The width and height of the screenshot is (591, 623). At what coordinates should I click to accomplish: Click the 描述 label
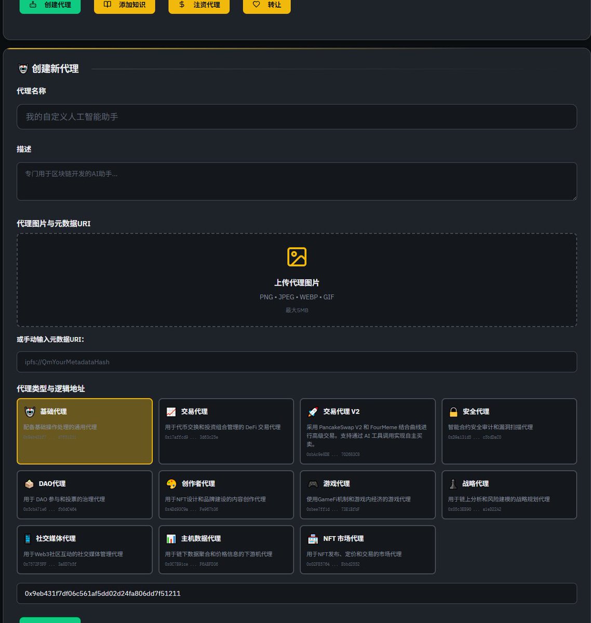24,149
